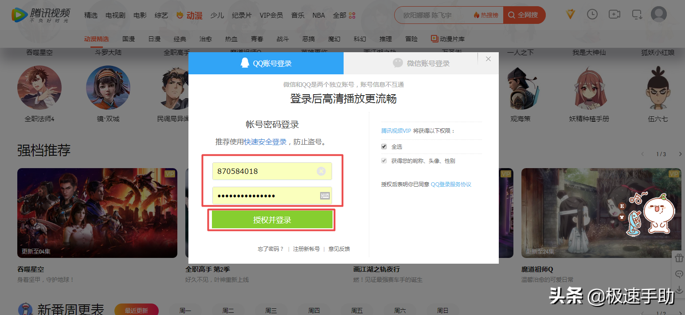
Task: Open the 电影 channel
Action: (140, 15)
